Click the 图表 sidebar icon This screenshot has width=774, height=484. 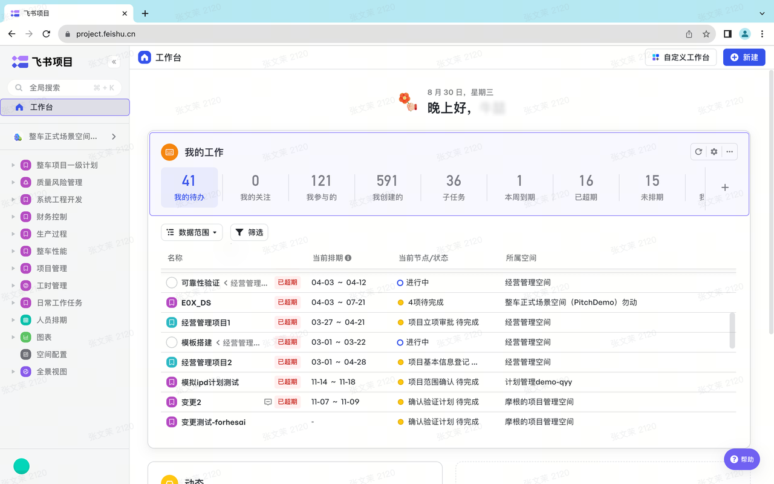tap(26, 337)
